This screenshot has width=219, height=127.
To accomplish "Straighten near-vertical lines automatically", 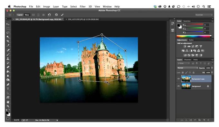I will pos(33,15).
